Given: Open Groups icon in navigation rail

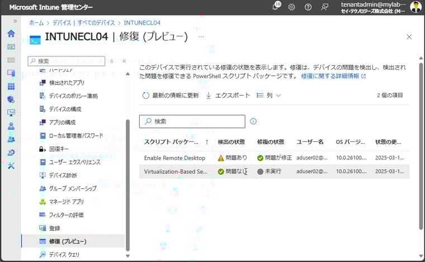Looking at the screenshot, I should [11, 140].
